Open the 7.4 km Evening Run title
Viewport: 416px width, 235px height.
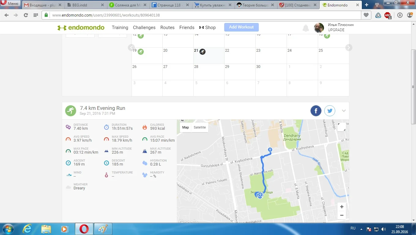pos(102,108)
